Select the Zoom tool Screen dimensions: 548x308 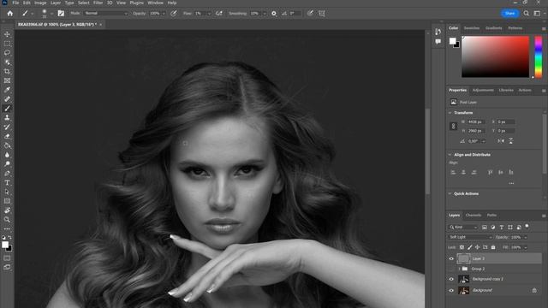(x=7, y=220)
